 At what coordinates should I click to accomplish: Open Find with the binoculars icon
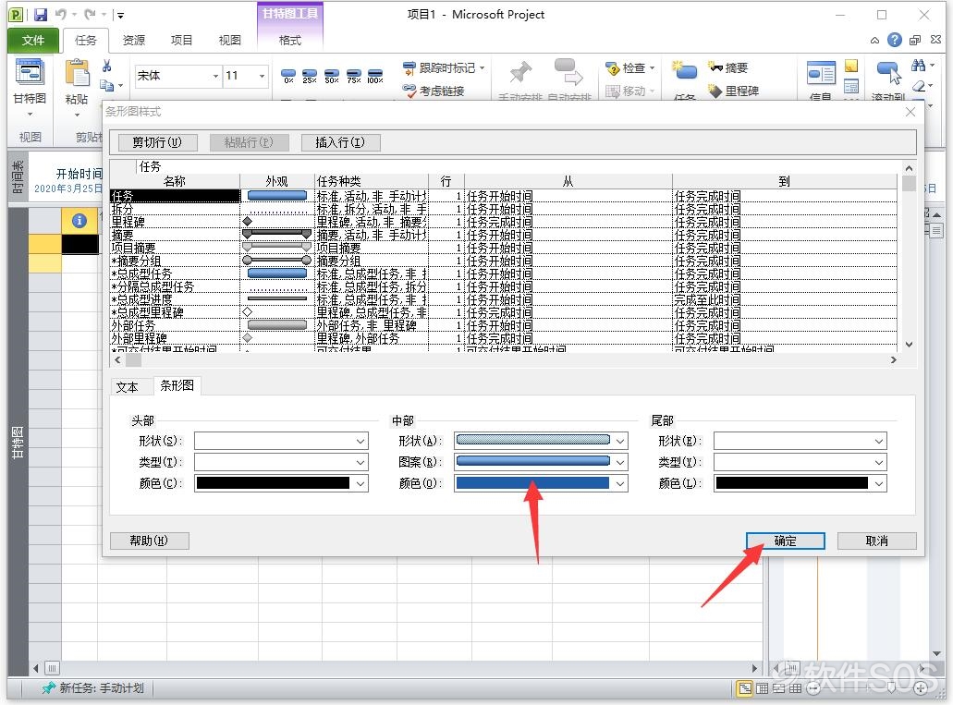click(x=919, y=65)
